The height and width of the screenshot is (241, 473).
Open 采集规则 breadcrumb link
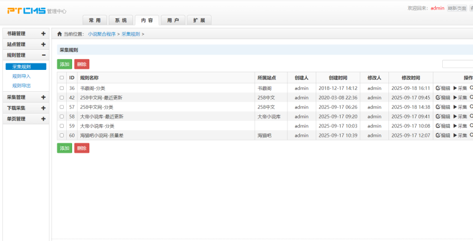tap(131, 34)
